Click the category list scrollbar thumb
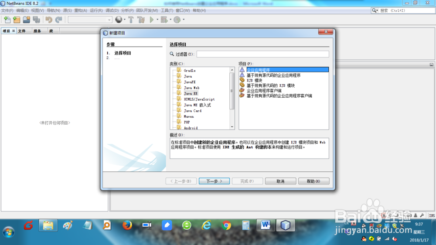 [x=232, y=91]
